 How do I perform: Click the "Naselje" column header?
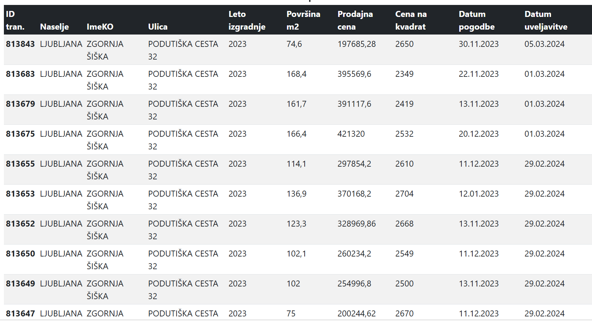54,27
